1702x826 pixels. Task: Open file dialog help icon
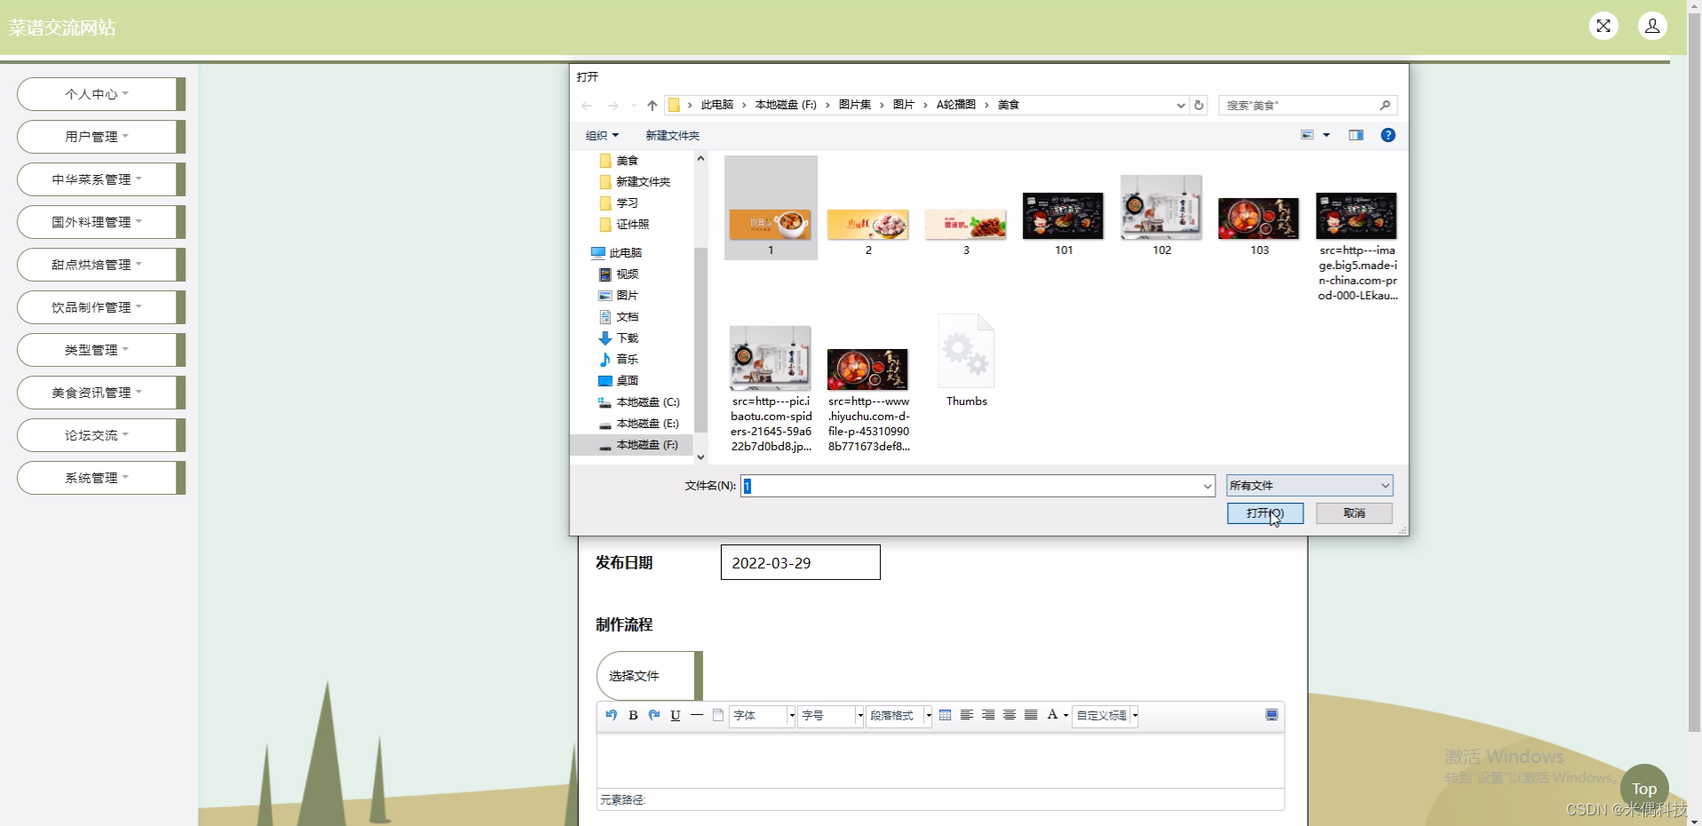click(1388, 135)
